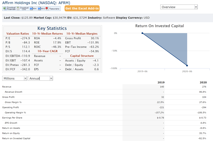Click the EV/Pretax value -281.3
The image size is (213, 141).
25,65
